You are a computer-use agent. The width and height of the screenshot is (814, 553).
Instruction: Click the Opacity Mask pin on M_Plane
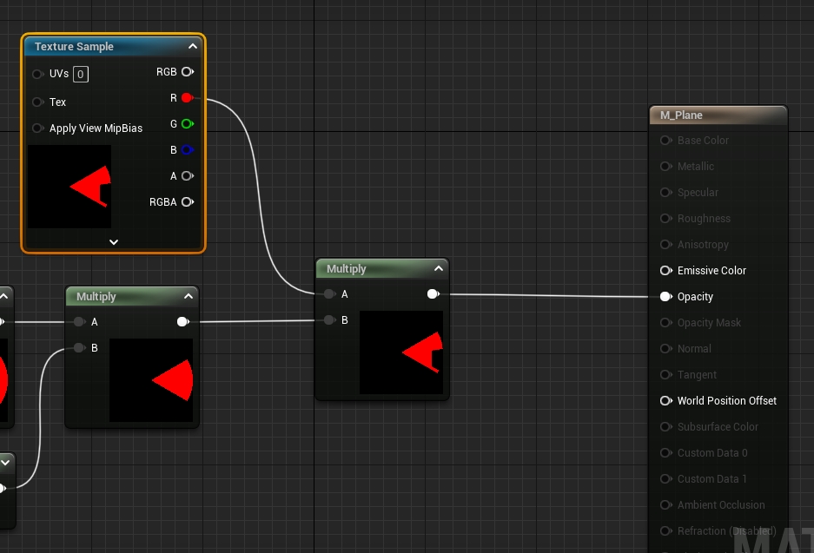pyautogui.click(x=665, y=323)
